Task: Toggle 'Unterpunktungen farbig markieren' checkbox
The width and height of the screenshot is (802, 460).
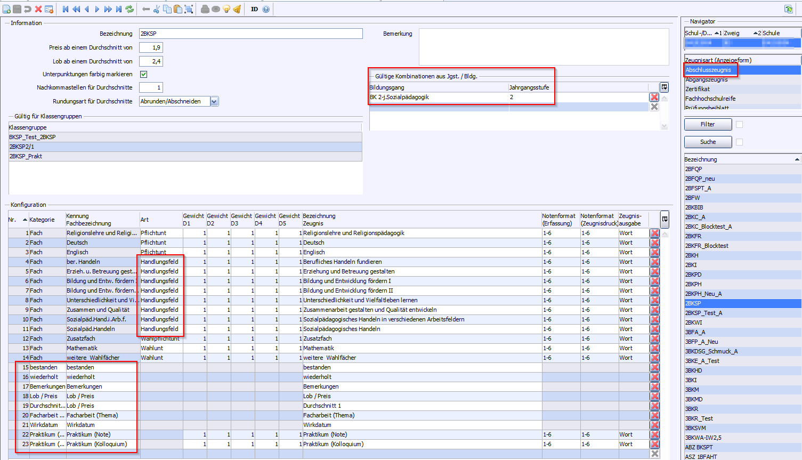Action: tap(143, 75)
